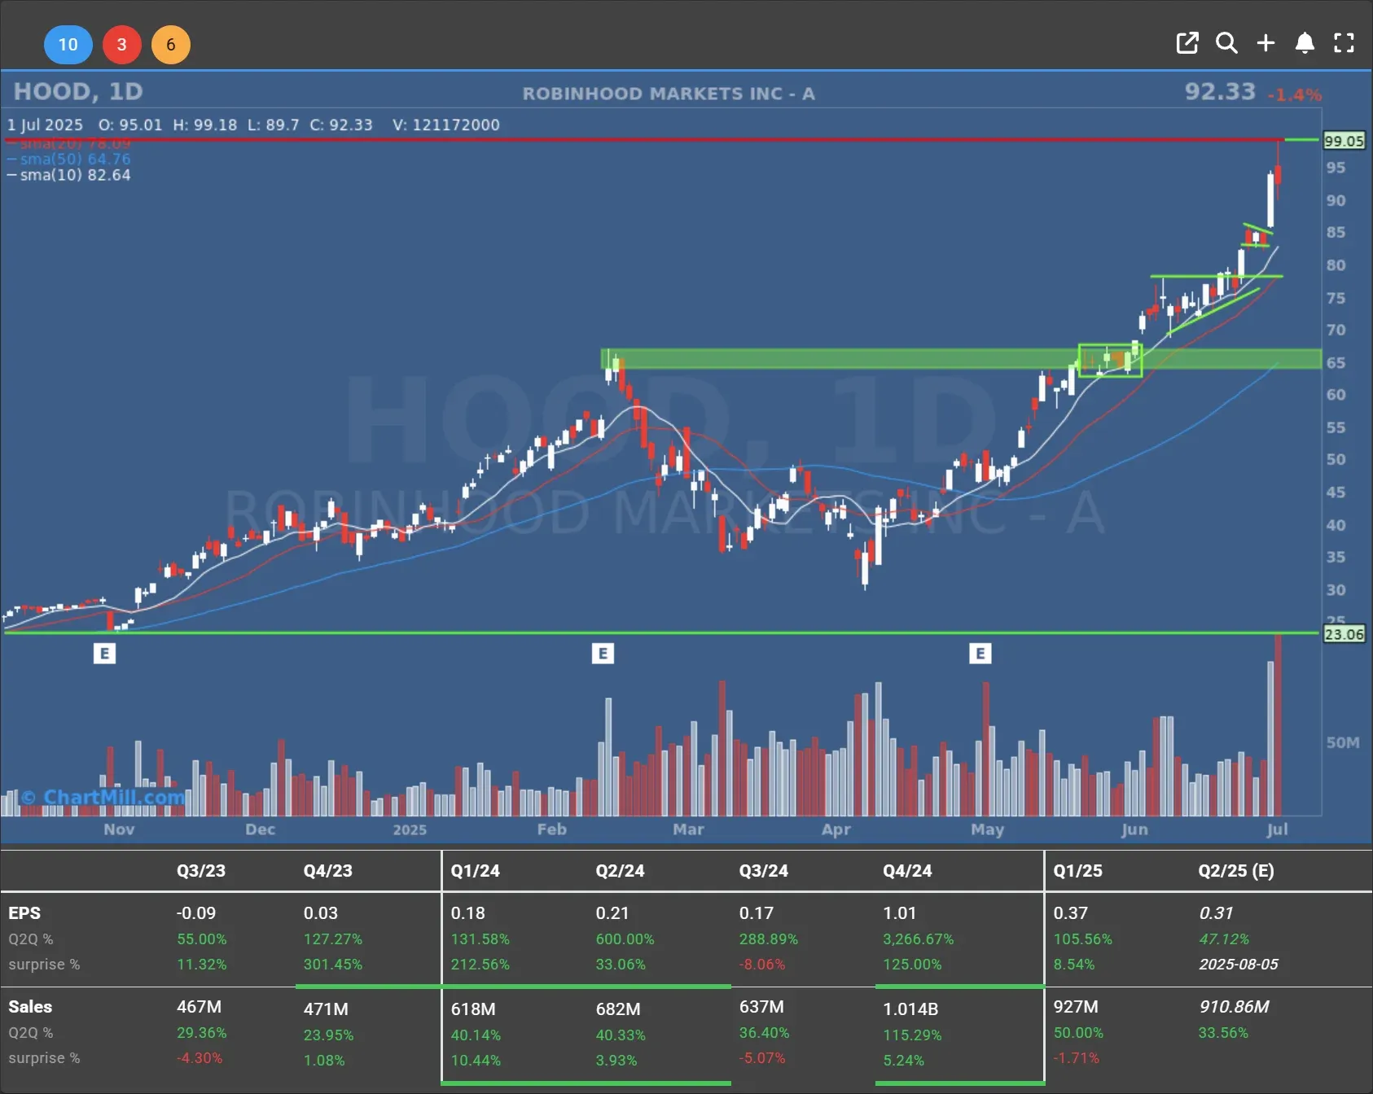Click the 125.00% surprise cell
Image resolution: width=1373 pixels, height=1094 pixels.
tap(912, 964)
